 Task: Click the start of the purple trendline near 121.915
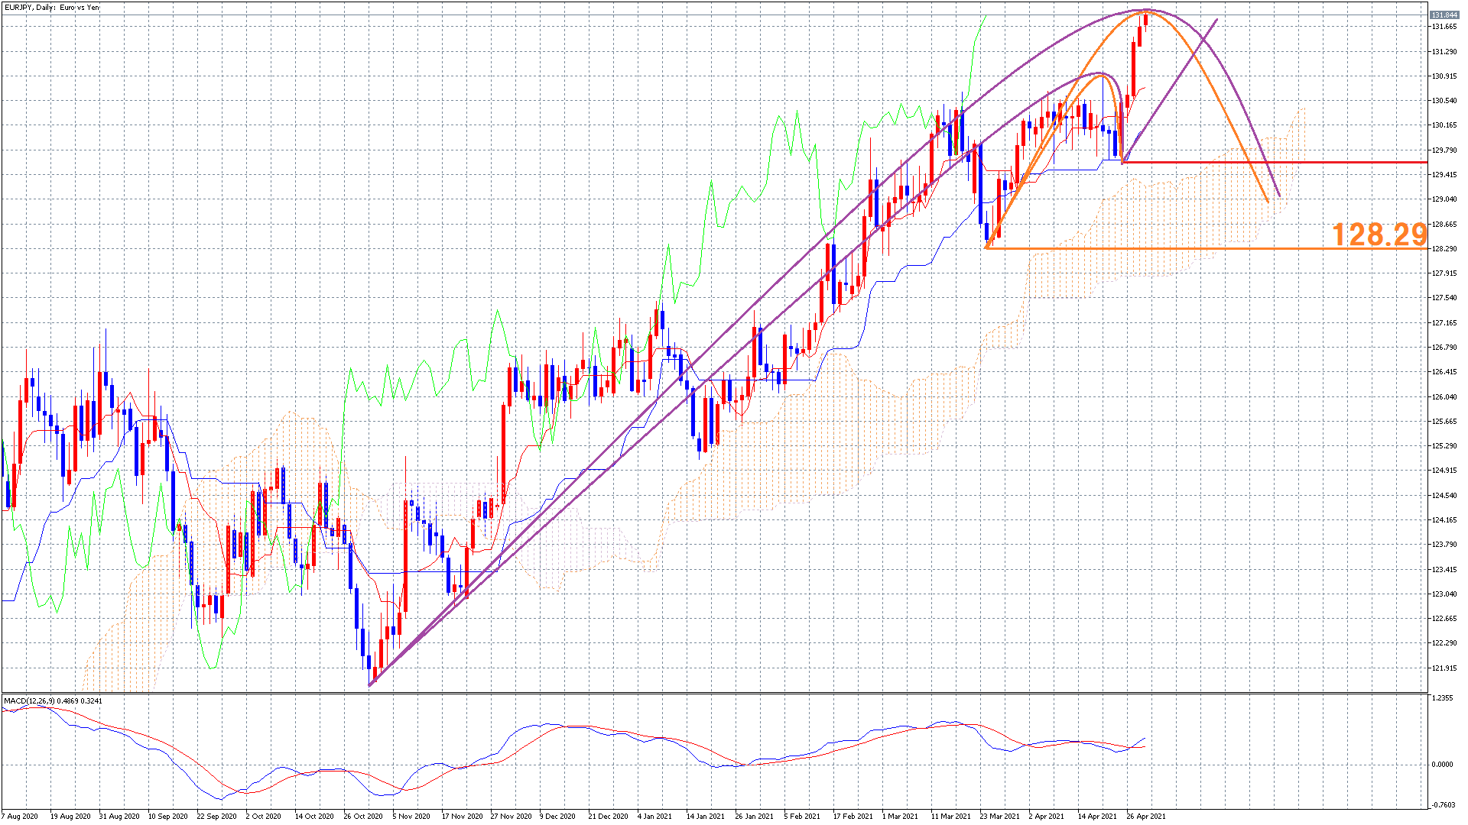coord(371,684)
